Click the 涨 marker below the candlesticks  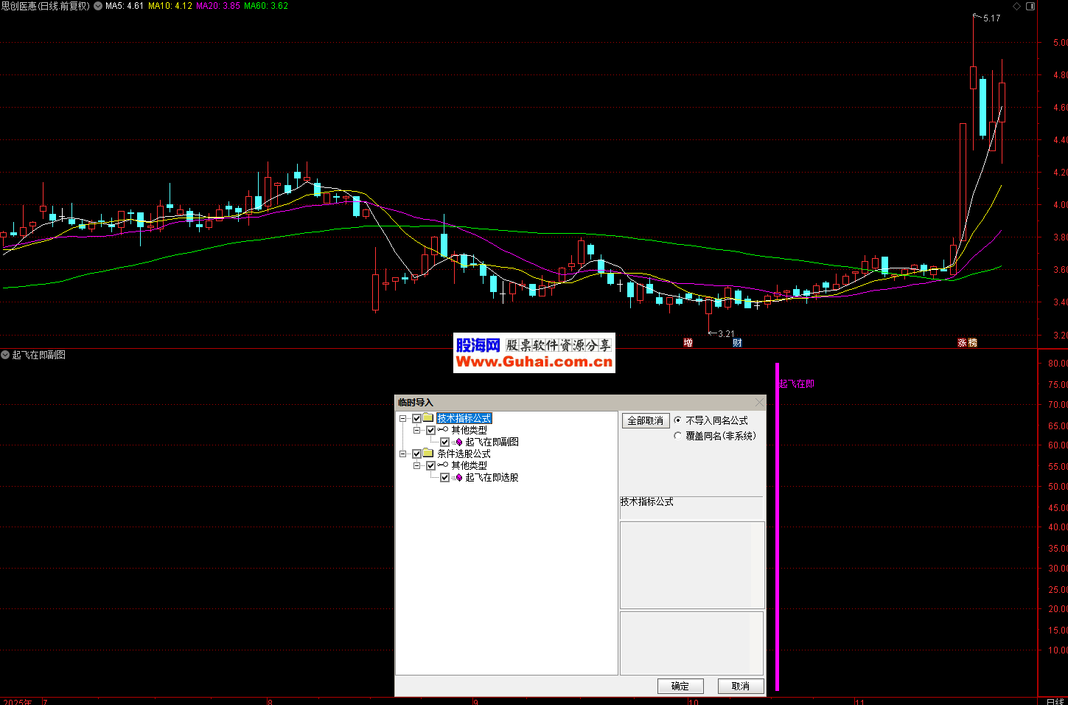pos(962,343)
